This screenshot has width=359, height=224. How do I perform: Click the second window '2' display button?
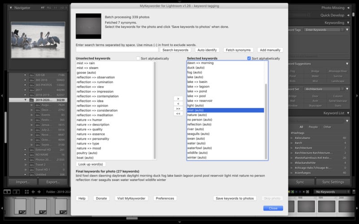coord(16,192)
